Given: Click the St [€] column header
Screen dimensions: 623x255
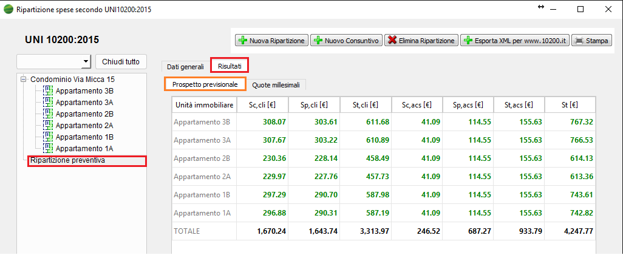Looking at the screenshot, I should [571, 106].
